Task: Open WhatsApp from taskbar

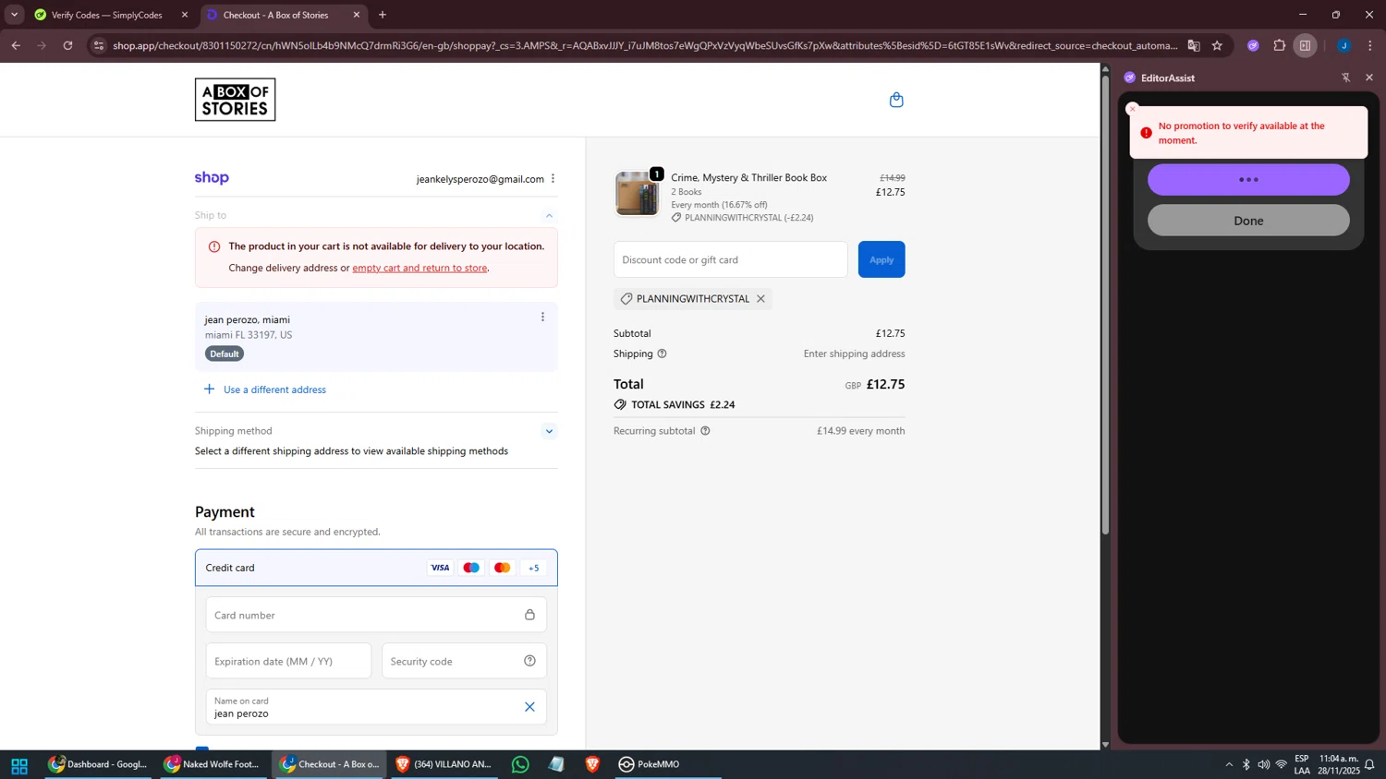Action: (x=520, y=764)
